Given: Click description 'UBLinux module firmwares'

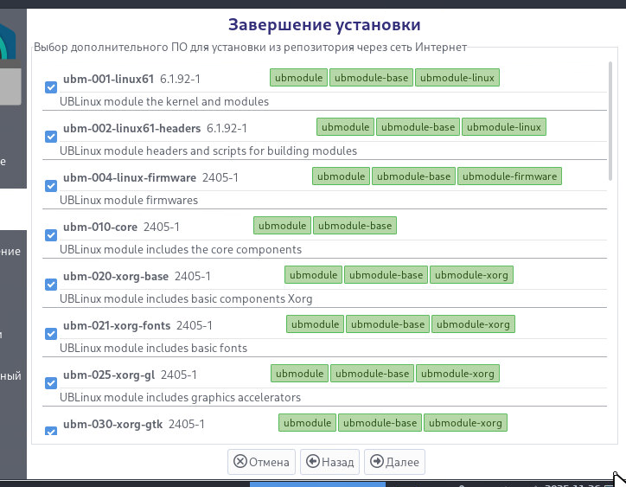Looking at the screenshot, I should tap(129, 200).
